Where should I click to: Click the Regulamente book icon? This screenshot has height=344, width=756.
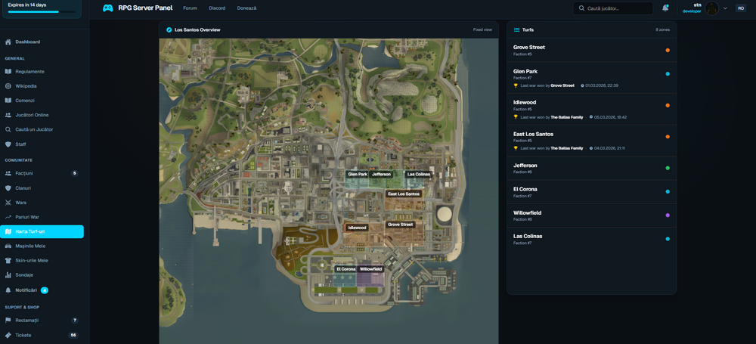point(8,71)
